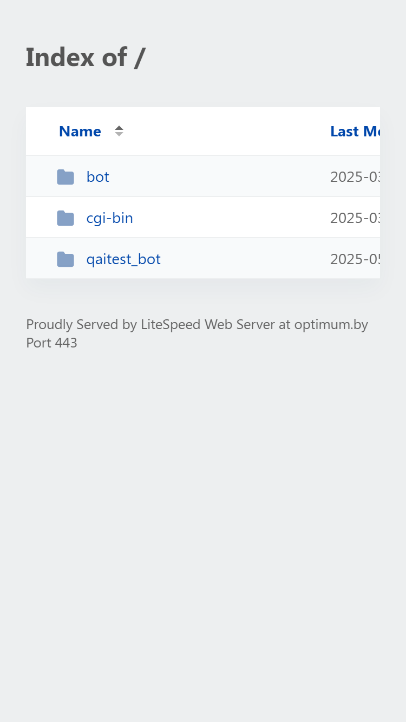This screenshot has height=722, width=406.
Task: Click the word "Proudly" in the footer
Action: [49, 325]
